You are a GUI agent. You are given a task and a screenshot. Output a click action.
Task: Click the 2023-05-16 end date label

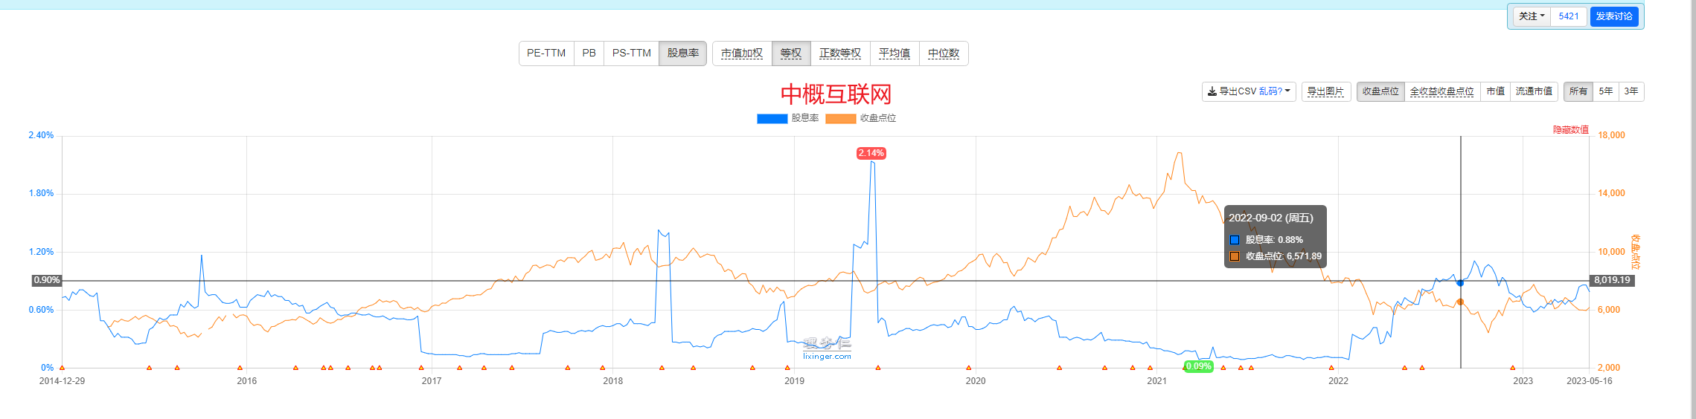(1589, 381)
